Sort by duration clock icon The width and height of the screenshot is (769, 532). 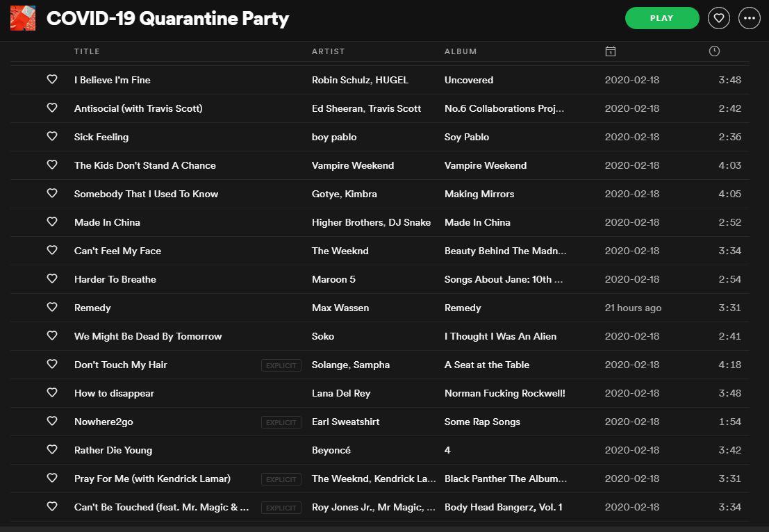[x=714, y=51]
